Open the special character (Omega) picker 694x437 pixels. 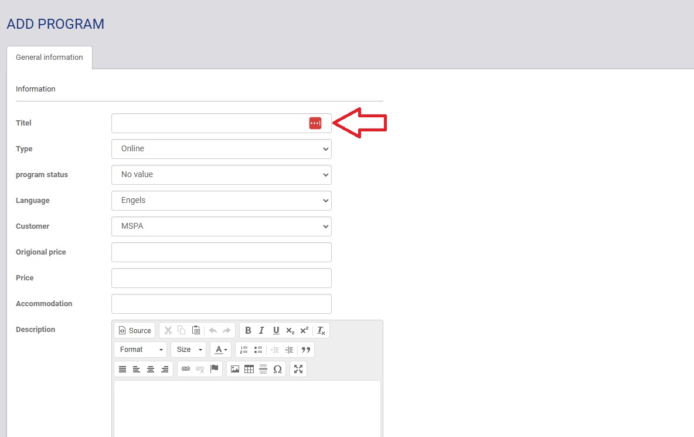(x=277, y=369)
